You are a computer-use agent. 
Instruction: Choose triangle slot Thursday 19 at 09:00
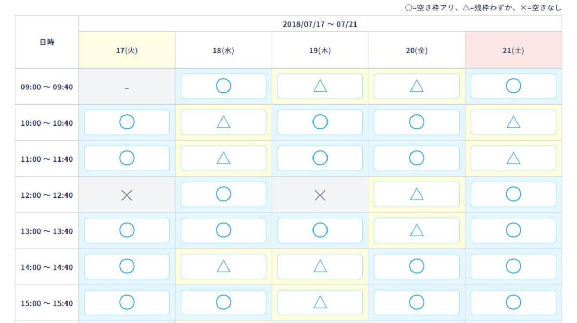click(320, 86)
